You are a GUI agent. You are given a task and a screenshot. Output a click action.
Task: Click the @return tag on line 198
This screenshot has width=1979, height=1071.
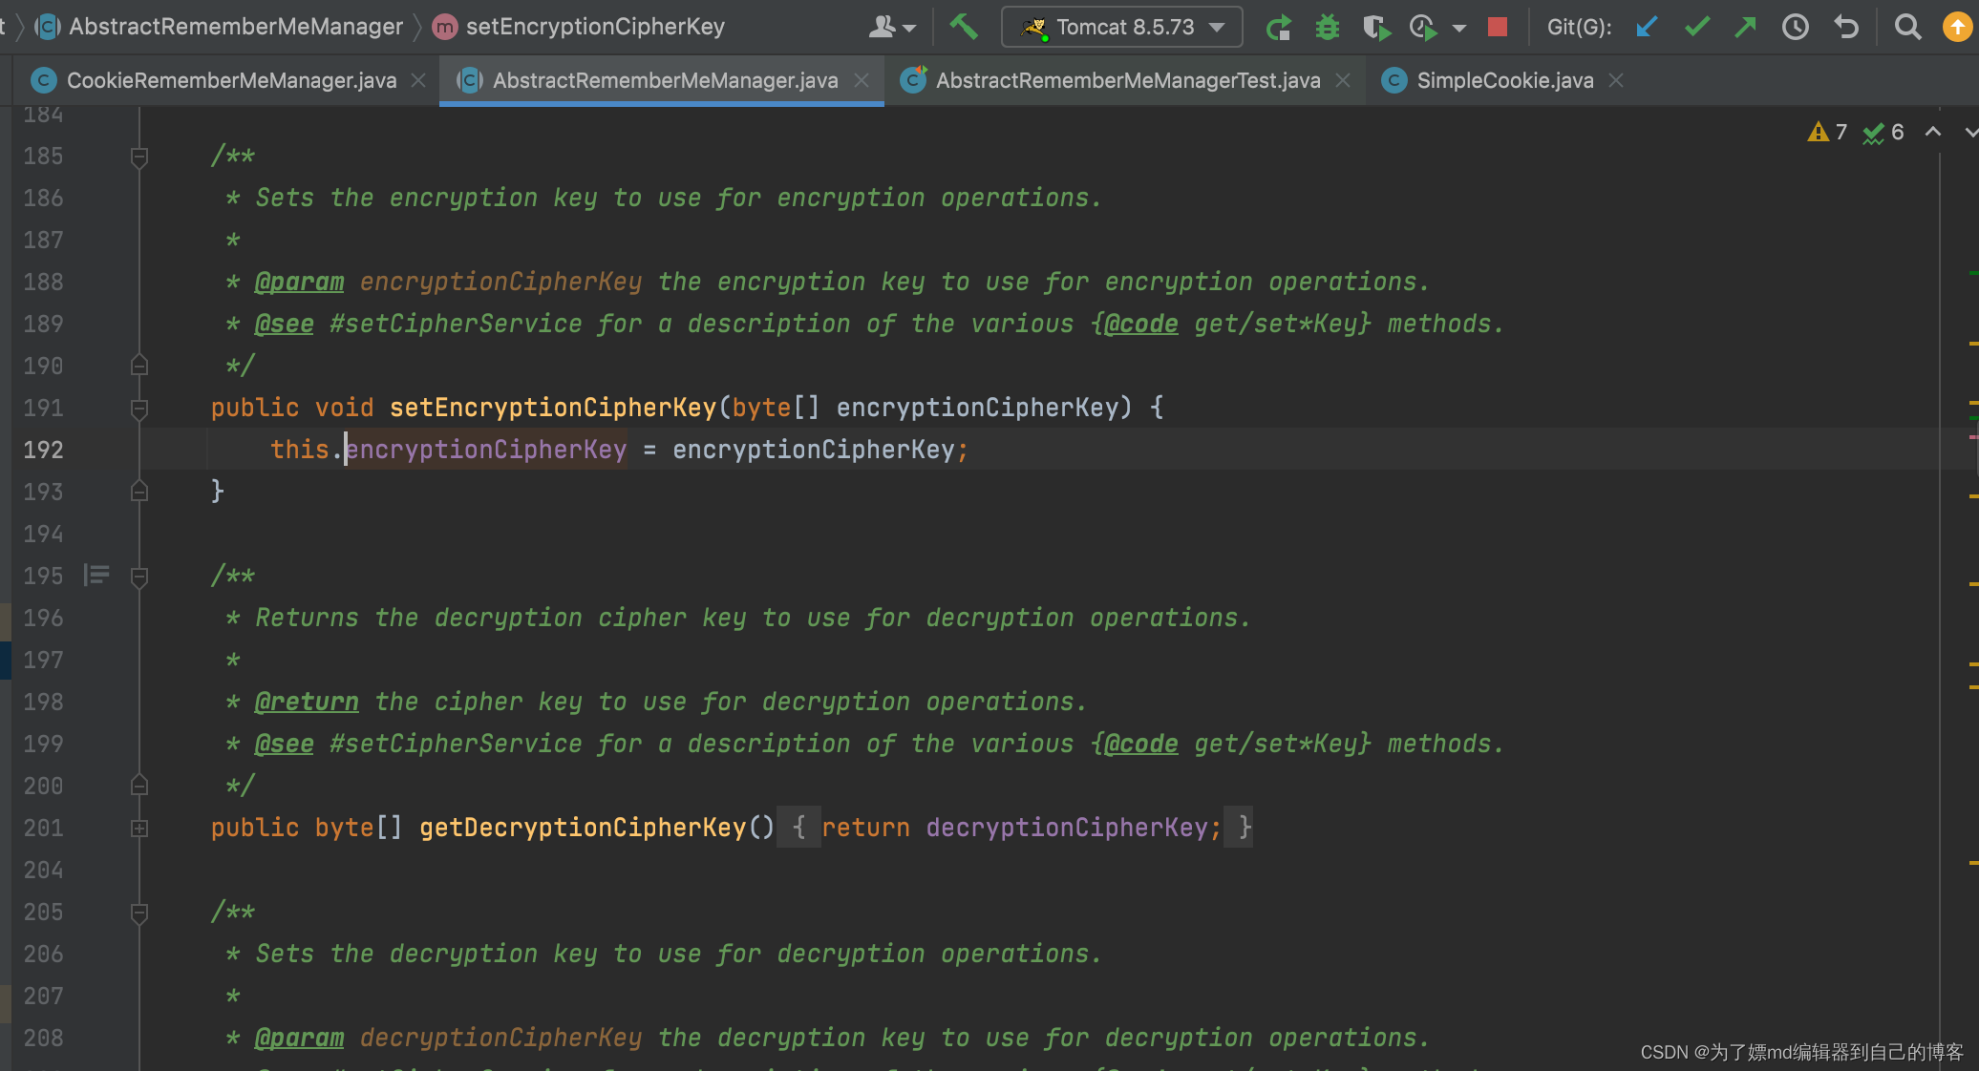[x=307, y=702]
